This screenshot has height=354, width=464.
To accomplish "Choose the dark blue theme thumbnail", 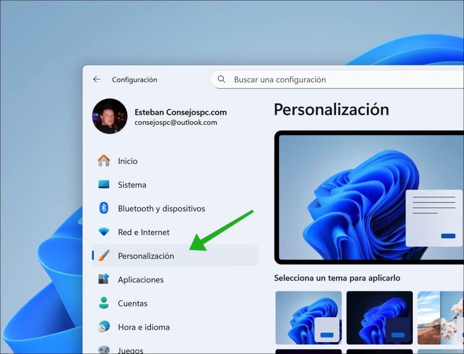I will point(380,318).
